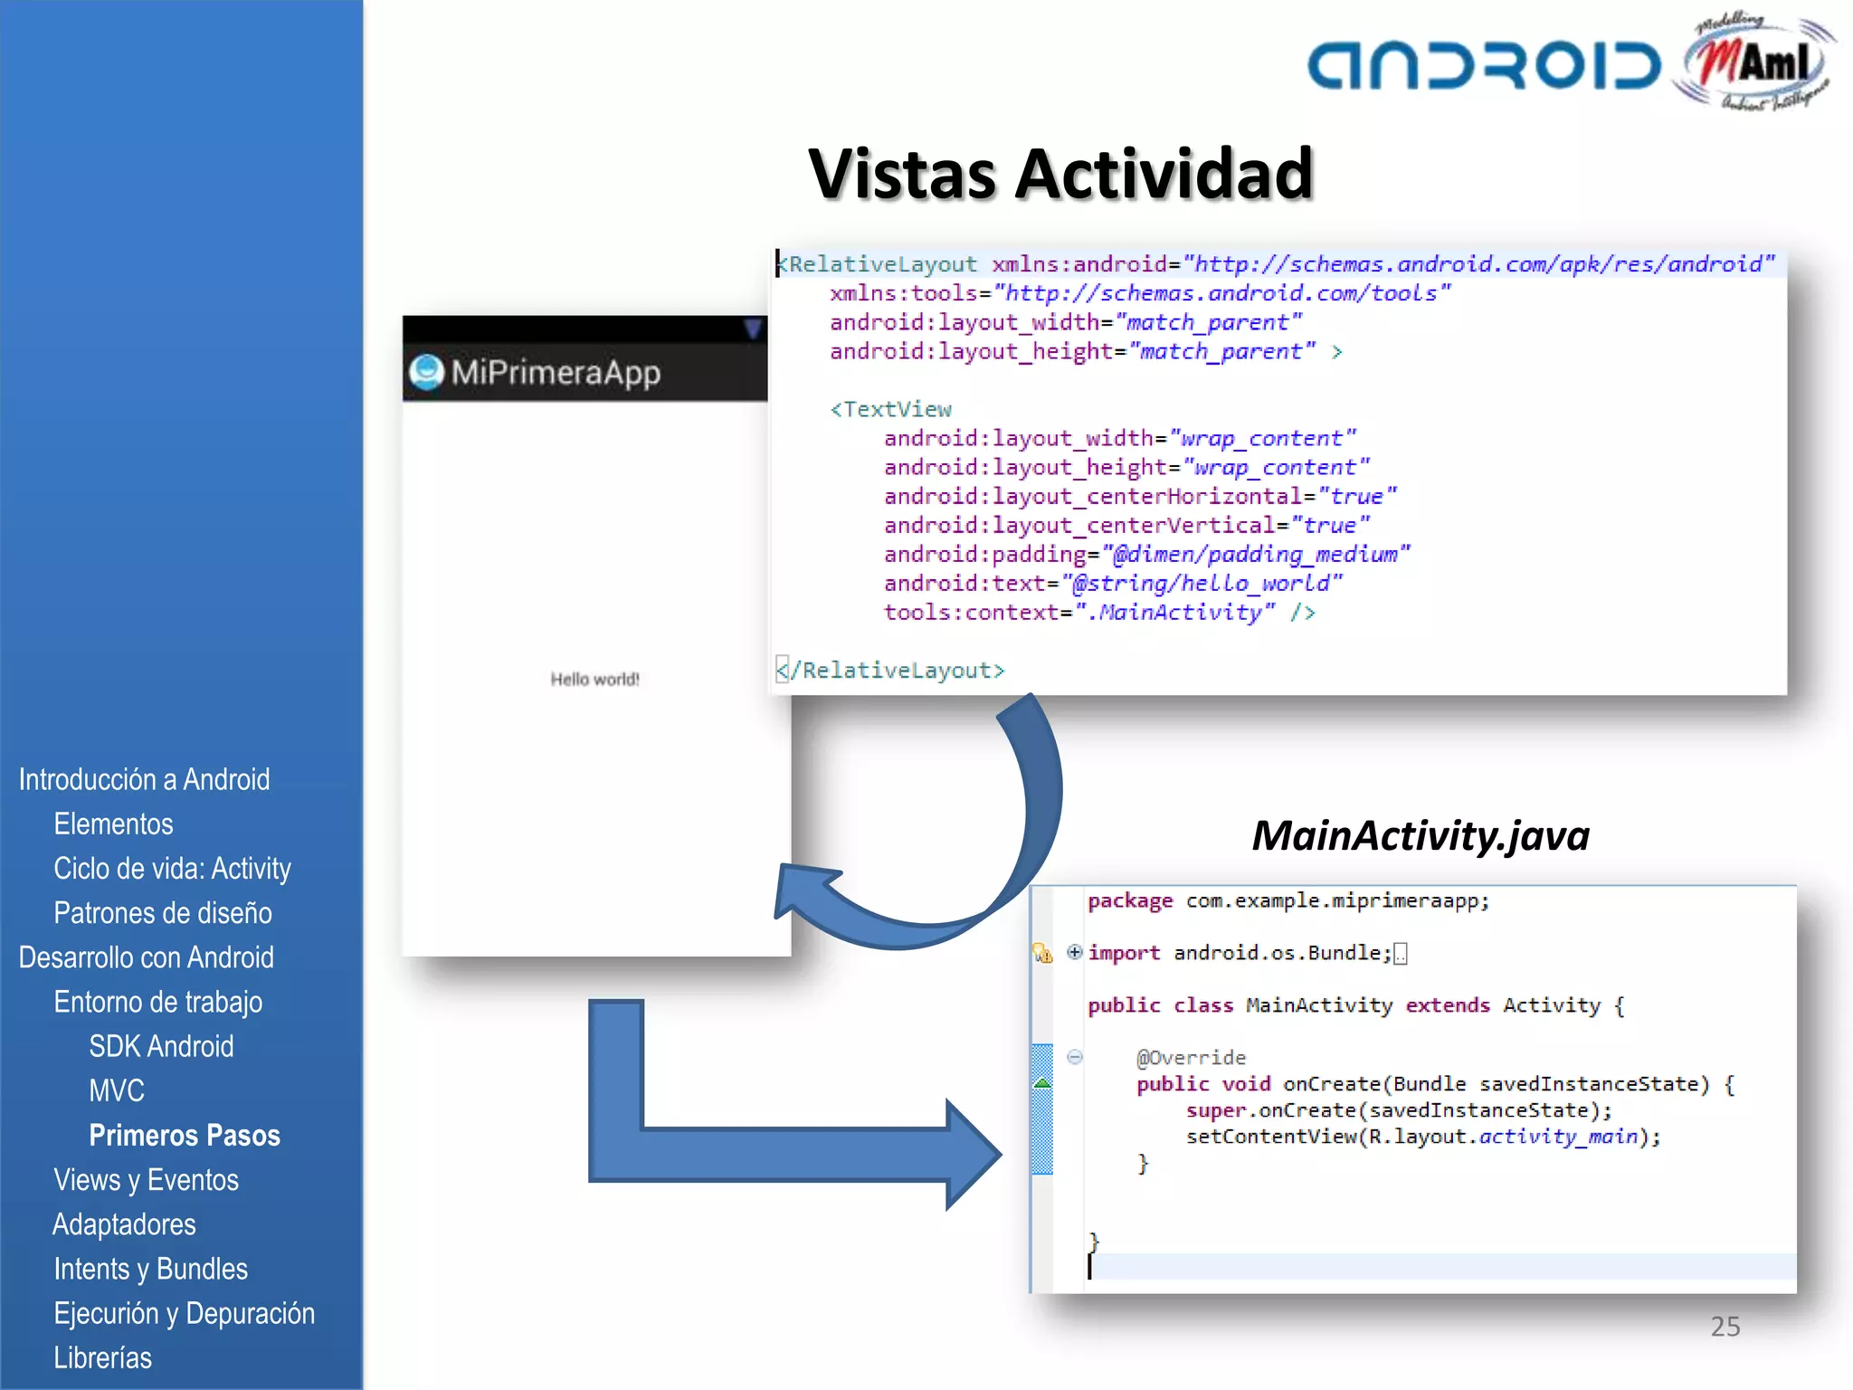Click the MiPrimeraApp title in the action bar

pos(556,372)
